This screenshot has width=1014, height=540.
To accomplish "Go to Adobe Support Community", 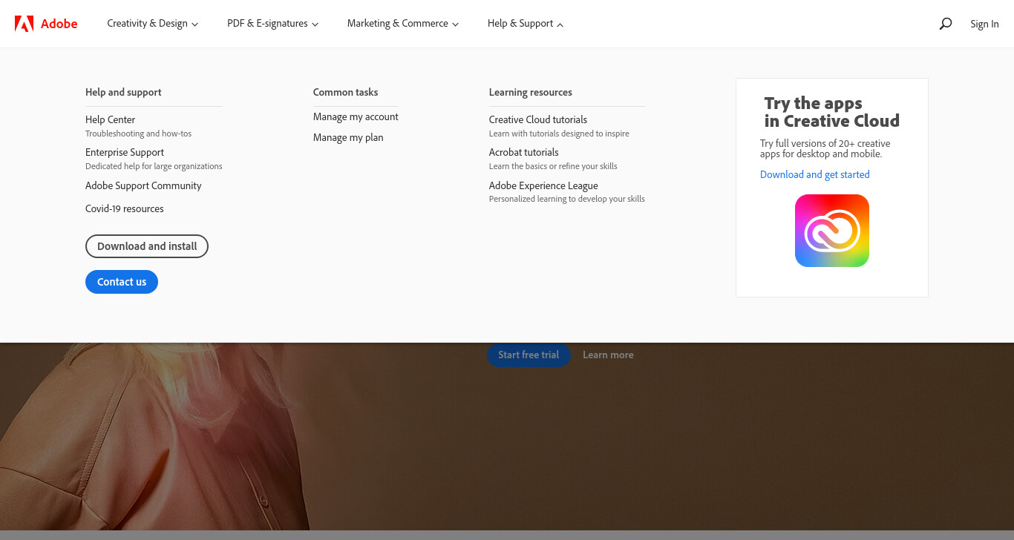I will tap(143, 185).
